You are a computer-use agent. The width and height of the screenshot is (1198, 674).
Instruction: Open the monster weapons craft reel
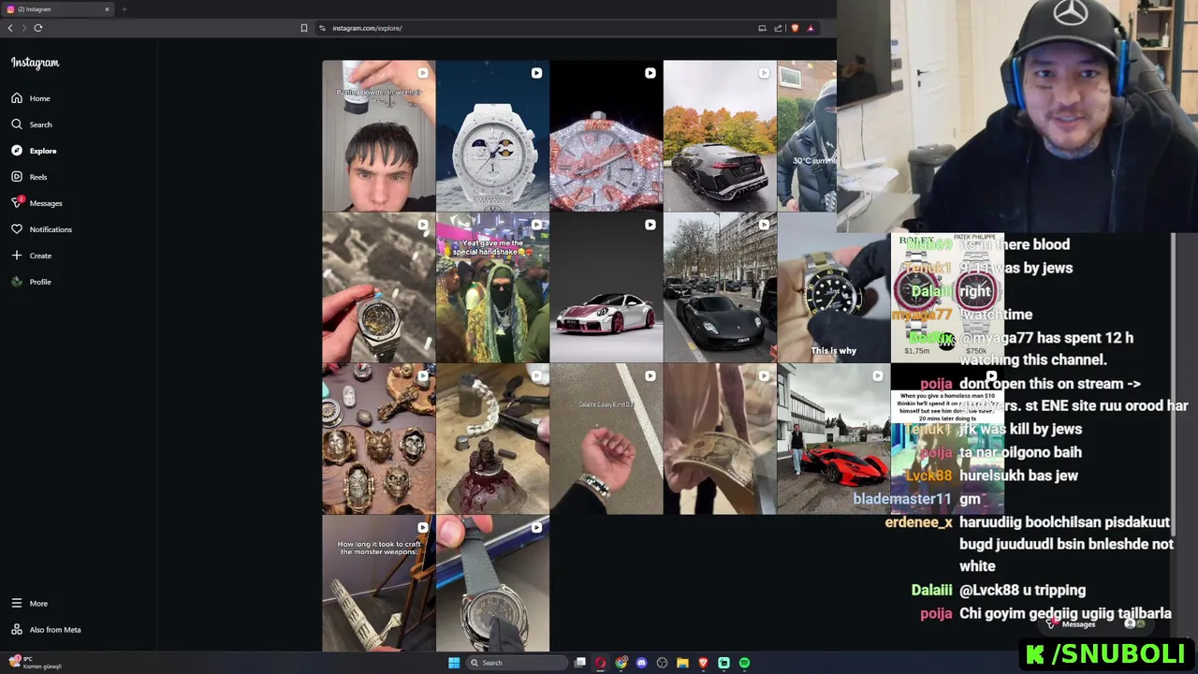pyautogui.click(x=379, y=583)
